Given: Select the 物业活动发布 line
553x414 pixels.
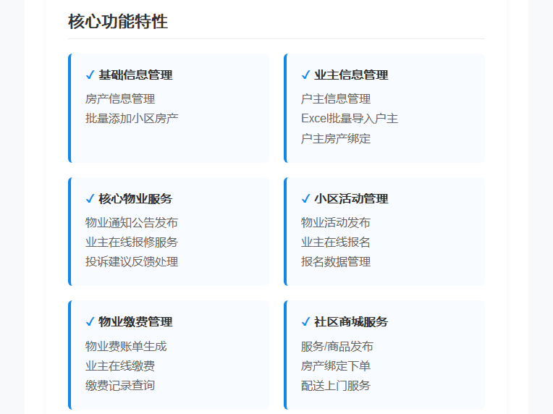Looking at the screenshot, I should (x=336, y=222).
